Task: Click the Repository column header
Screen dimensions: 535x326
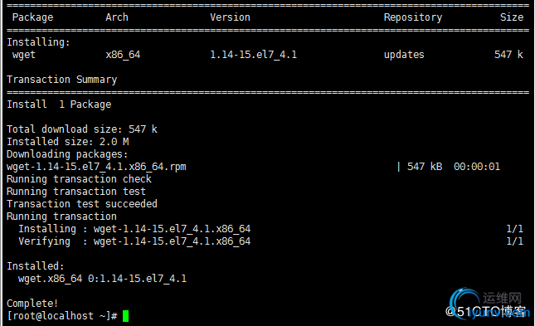Action: [x=413, y=17]
